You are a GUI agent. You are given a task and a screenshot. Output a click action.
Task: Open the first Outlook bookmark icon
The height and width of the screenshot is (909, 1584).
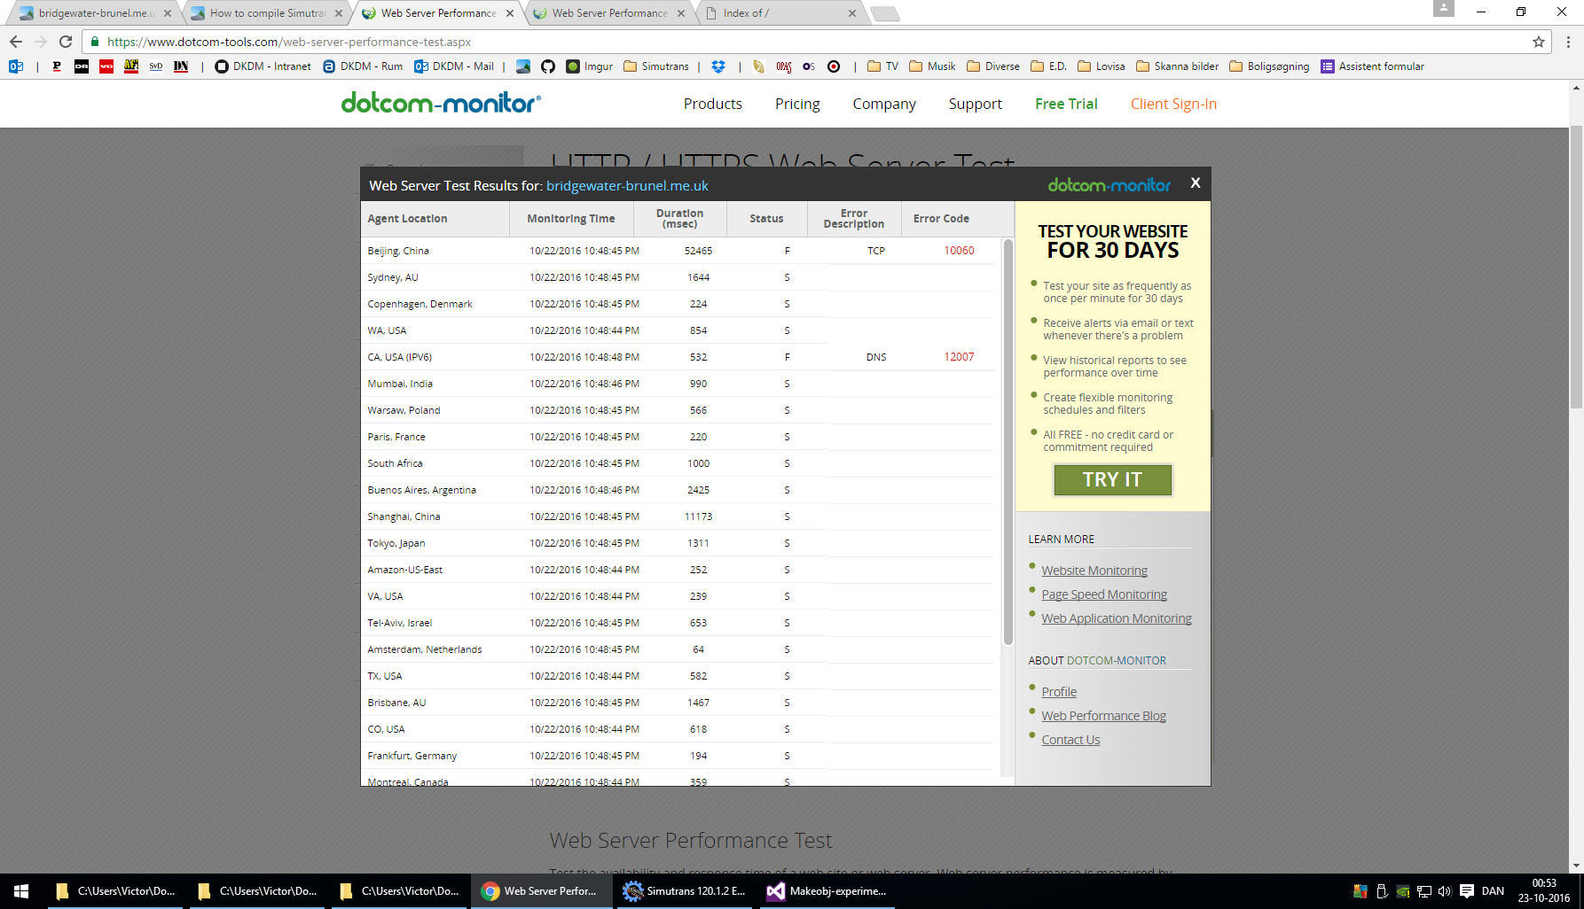pos(16,66)
